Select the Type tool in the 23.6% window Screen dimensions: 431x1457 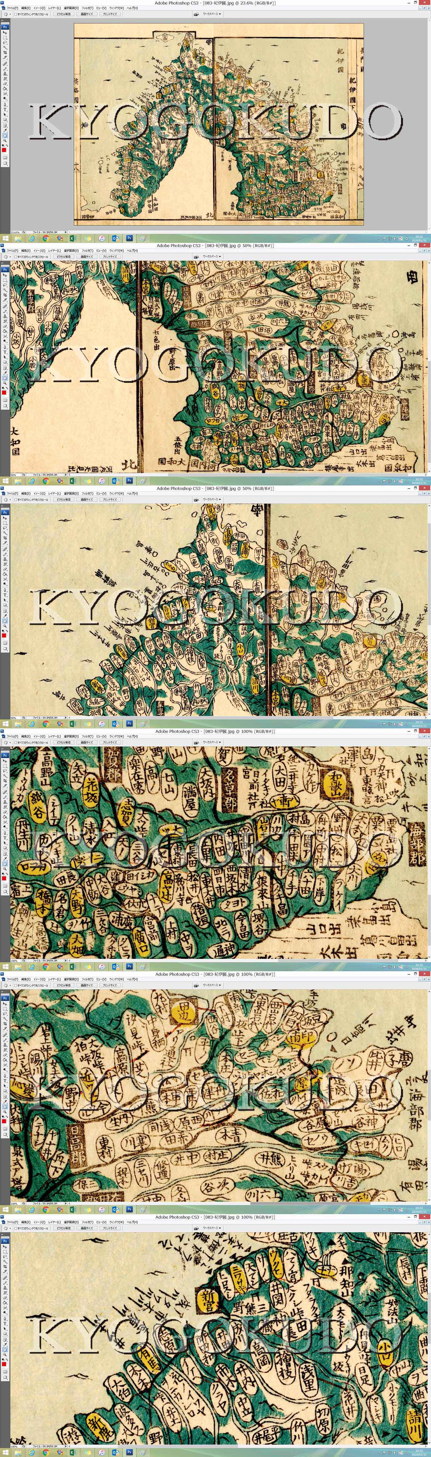pyautogui.click(x=5, y=110)
